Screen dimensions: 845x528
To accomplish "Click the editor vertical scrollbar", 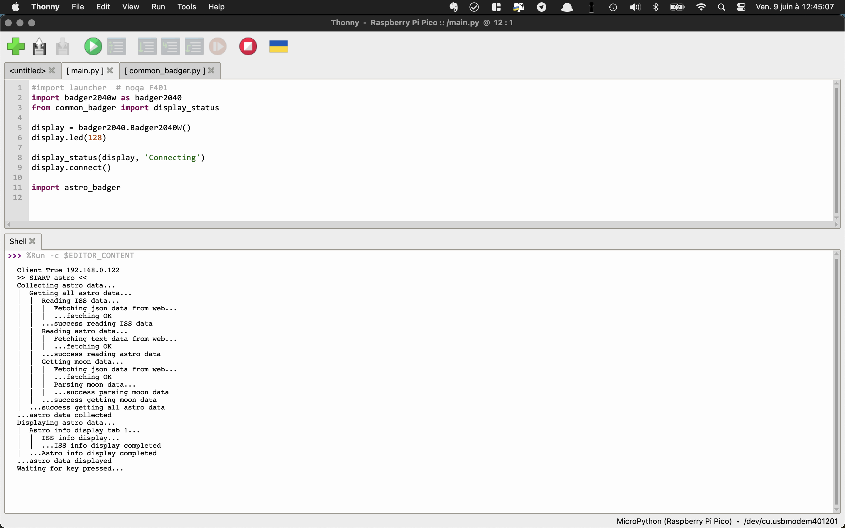I will tap(836, 150).
